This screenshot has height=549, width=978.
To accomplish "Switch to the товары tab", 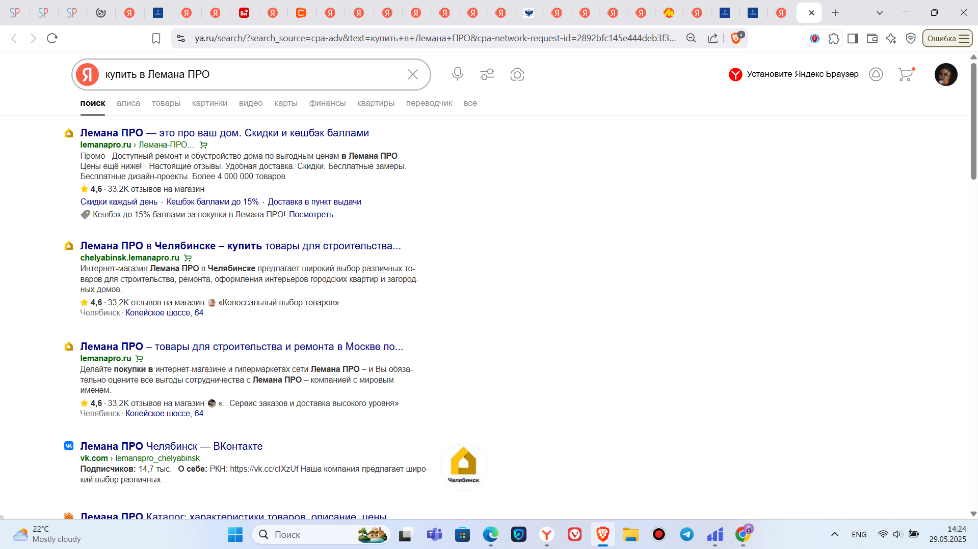I will pyautogui.click(x=166, y=103).
